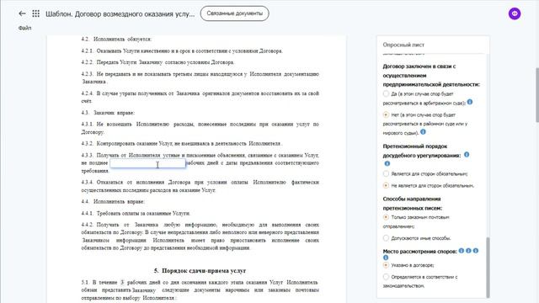
Task: Go back with the left arrow icon
Action: click(23, 13)
